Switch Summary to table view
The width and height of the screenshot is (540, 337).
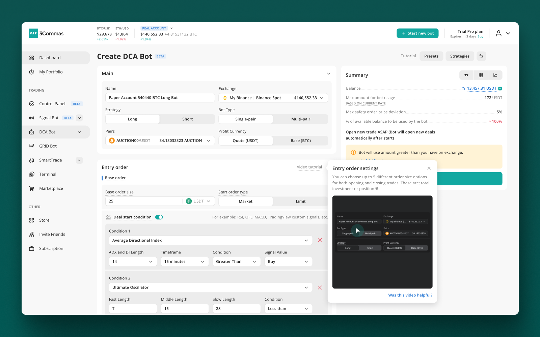[x=481, y=75]
